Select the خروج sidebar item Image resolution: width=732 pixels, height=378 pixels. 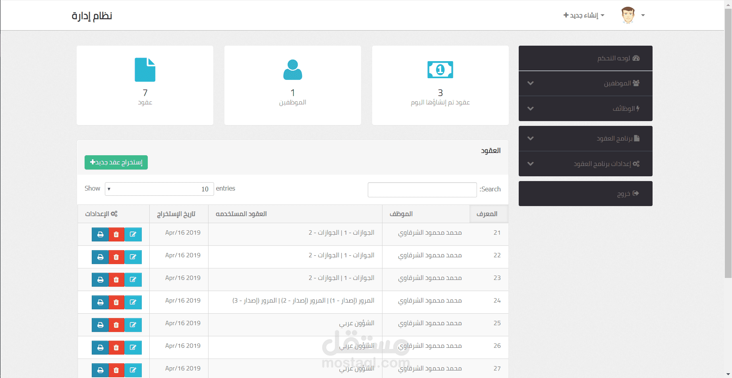585,193
